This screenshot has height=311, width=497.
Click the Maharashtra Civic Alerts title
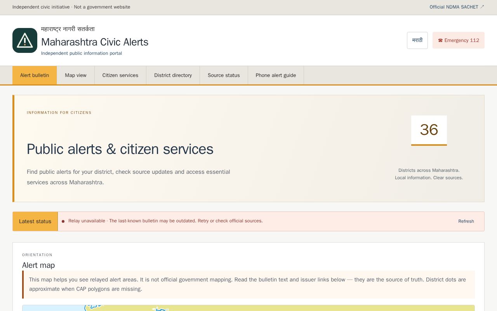(95, 42)
